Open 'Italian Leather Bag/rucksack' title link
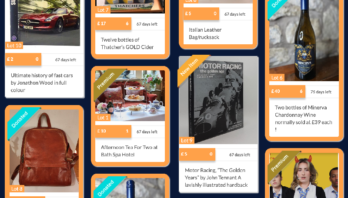The width and height of the screenshot is (348, 198). click(x=205, y=33)
